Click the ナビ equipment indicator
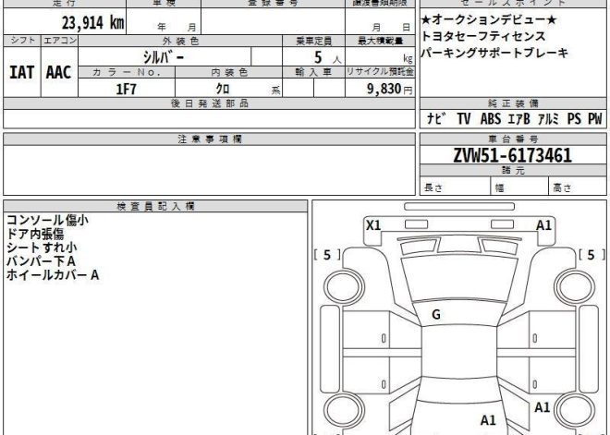610x435 pixels. coord(434,118)
